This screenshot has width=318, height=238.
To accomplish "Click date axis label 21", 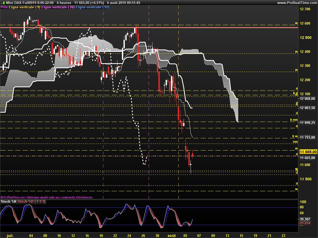I will (269, 235).
